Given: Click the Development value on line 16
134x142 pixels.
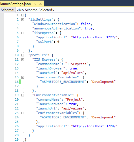Looking at the screenshot, I should click(x=103, y=82).
